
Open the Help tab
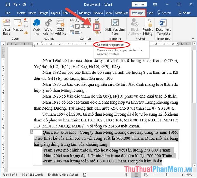150,13
